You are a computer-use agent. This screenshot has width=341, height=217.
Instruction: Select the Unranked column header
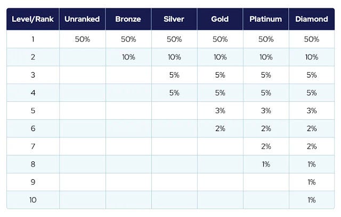82,19
